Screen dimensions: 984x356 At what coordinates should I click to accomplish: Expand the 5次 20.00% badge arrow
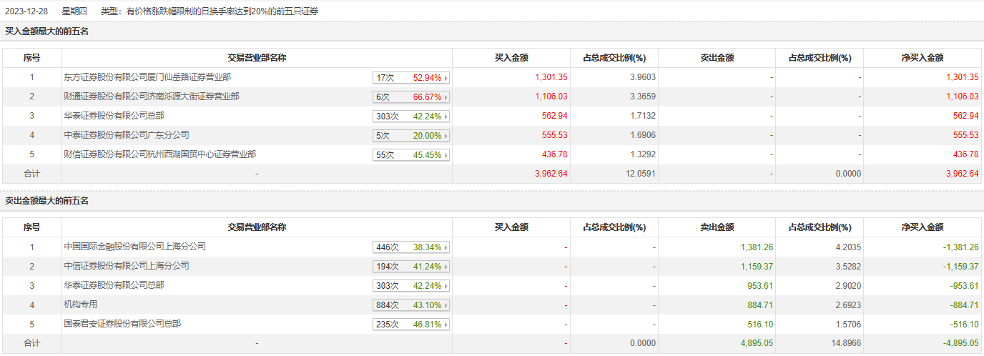tap(447, 136)
